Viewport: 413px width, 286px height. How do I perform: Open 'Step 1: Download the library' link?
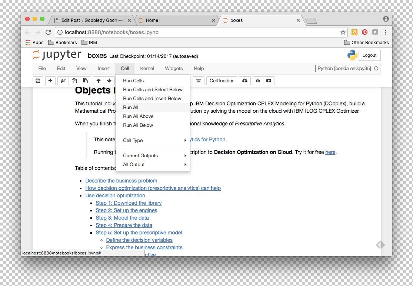(x=129, y=203)
